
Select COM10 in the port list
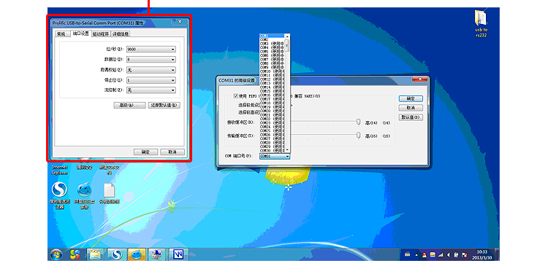click(x=273, y=71)
